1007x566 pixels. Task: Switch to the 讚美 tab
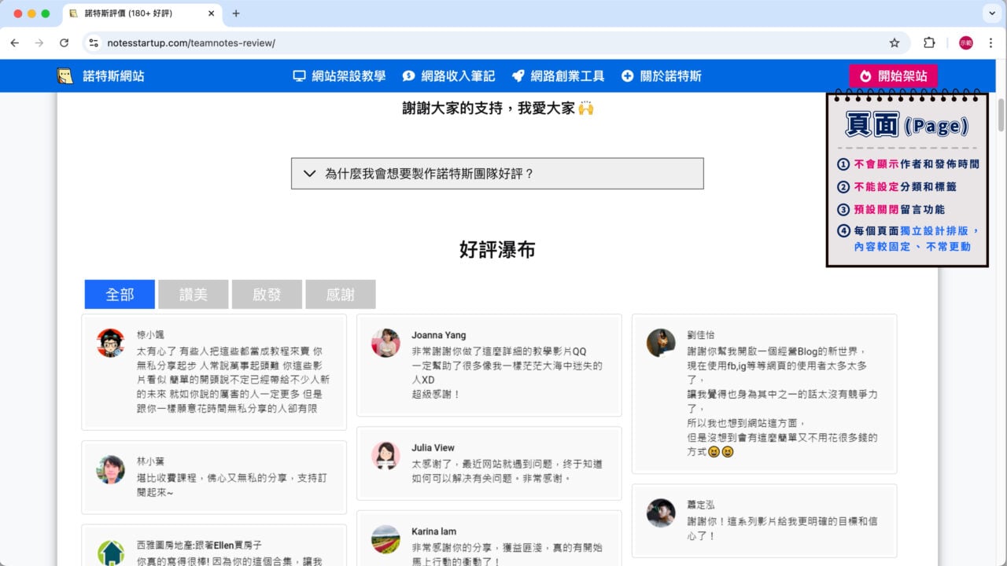point(193,294)
